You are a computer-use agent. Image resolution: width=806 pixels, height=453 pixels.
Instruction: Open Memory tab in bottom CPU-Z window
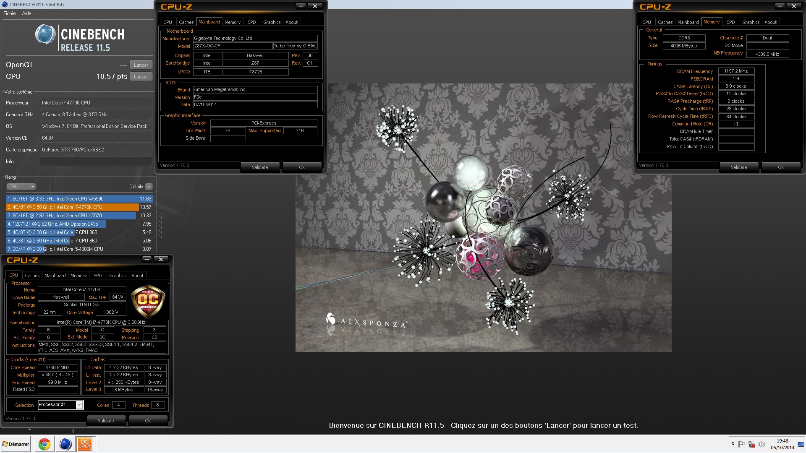[x=79, y=276]
